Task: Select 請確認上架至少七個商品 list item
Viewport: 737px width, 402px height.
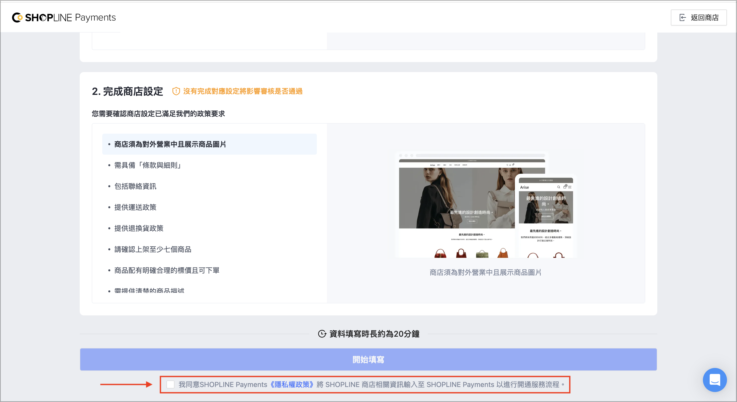Action: 209,249
